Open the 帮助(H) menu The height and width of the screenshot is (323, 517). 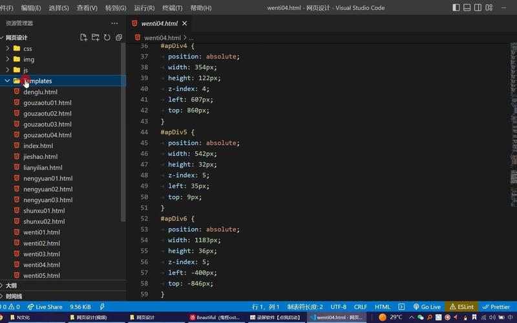[201, 8]
